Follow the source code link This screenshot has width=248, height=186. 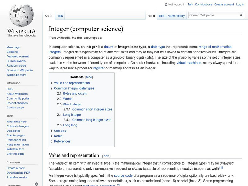coord(123,175)
